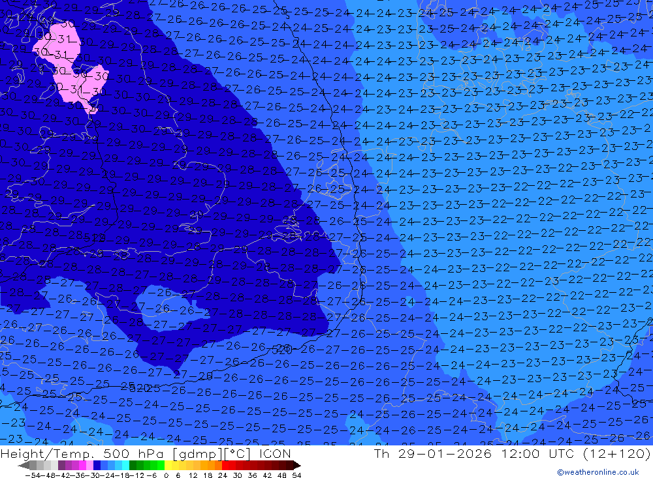Click the "ICON" model name in the title
The height and width of the screenshot is (478, 653).
pos(275,453)
